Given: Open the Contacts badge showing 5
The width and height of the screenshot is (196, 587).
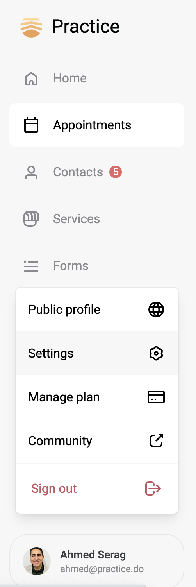Looking at the screenshot, I should [116, 172].
